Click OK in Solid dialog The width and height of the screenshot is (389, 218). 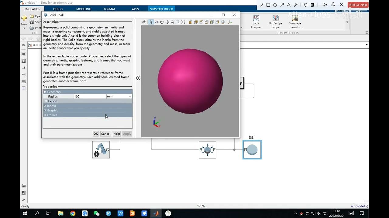pyautogui.click(x=96, y=134)
